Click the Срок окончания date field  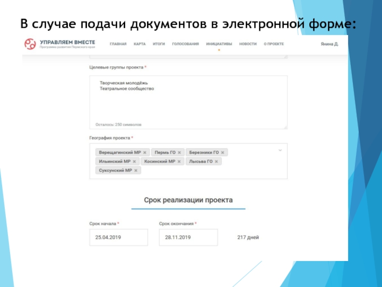(188, 237)
